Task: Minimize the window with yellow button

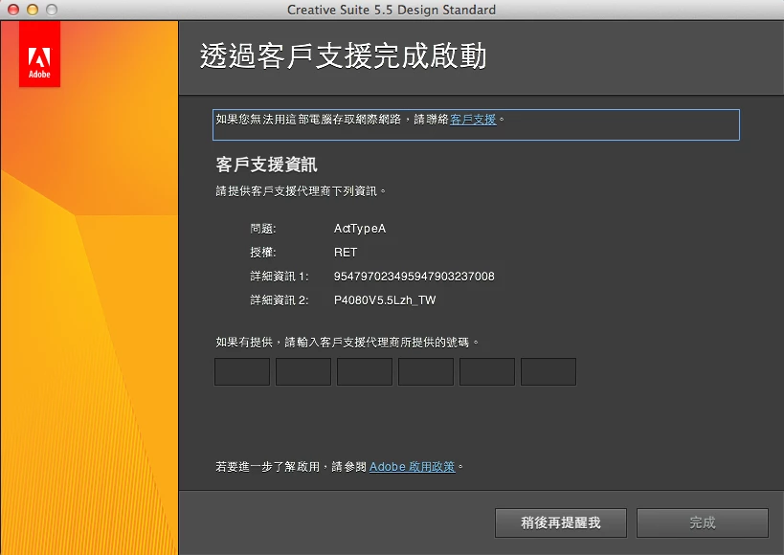Action: pyautogui.click(x=33, y=10)
